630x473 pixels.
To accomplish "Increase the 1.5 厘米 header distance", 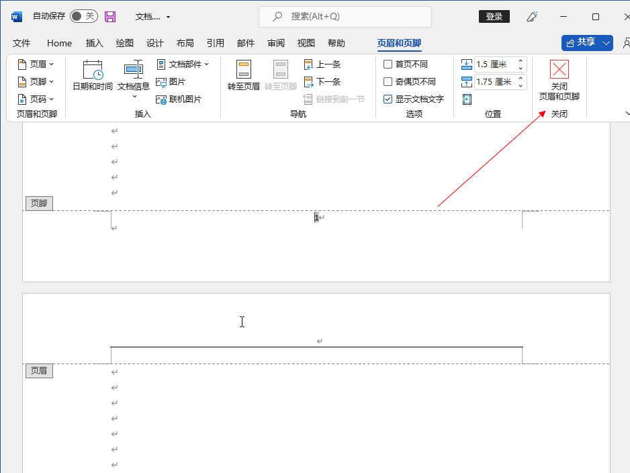I will click(x=521, y=60).
